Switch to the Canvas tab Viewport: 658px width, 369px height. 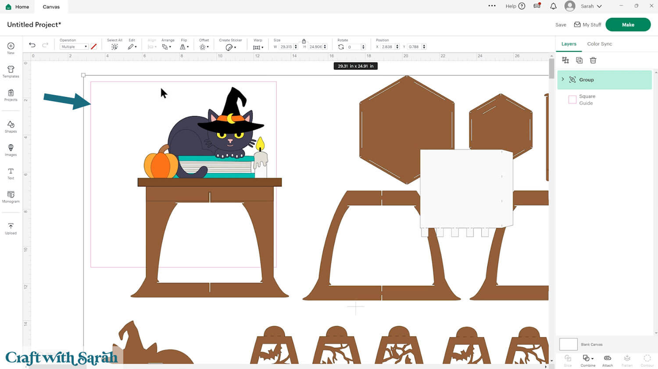click(x=51, y=7)
